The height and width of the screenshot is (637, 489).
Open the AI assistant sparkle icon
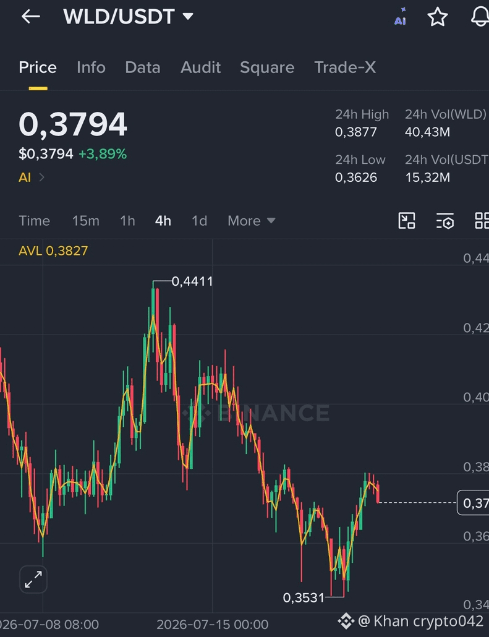pyautogui.click(x=400, y=17)
